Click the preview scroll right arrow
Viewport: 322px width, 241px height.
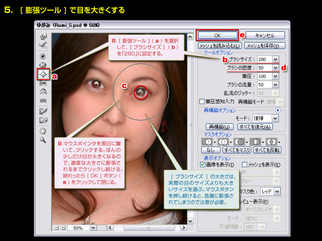[184, 228]
